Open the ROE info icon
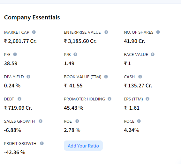Viewport: 181px width, 164px height. coord(77,121)
